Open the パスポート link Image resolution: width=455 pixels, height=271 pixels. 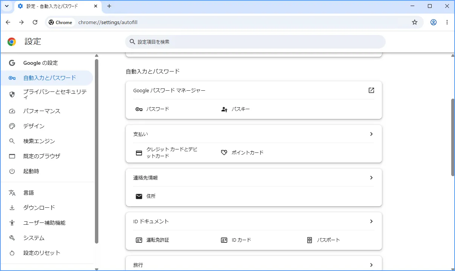click(x=328, y=240)
